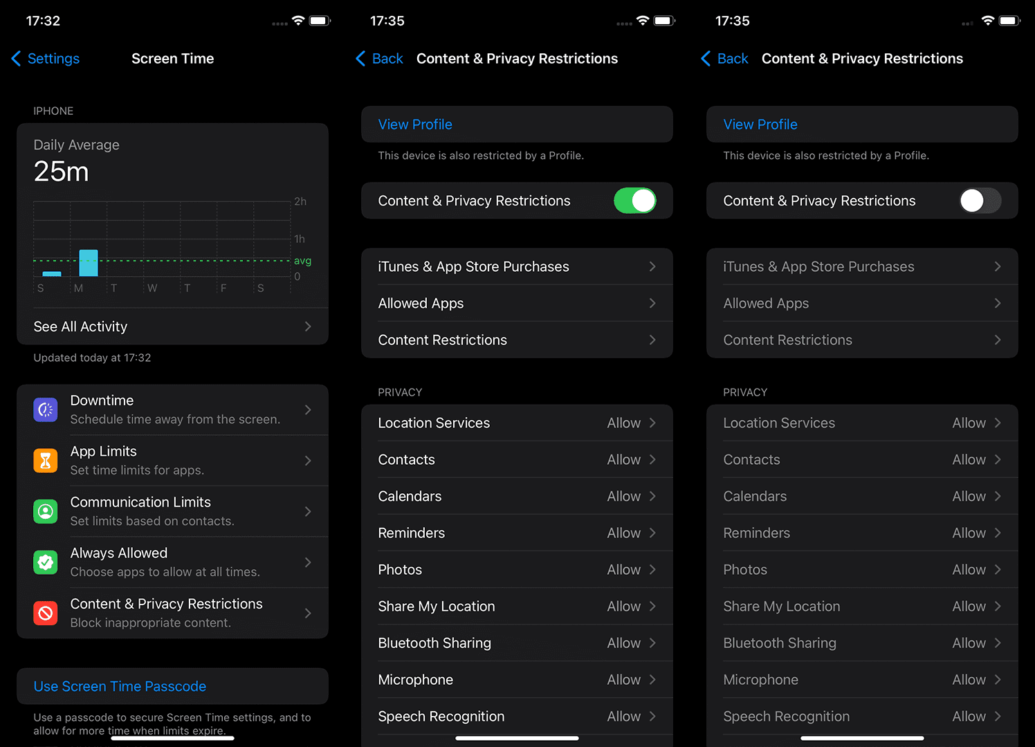Viewport: 1035px width, 747px height.
Task: Tap the green Always Allowed checkmark icon
Action: (46, 562)
